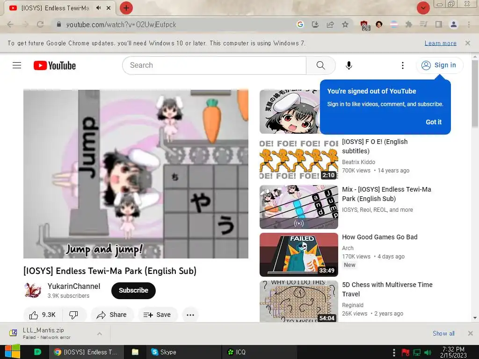Open Chrome three-dot menu
This screenshot has width=479, height=359.
469,24
